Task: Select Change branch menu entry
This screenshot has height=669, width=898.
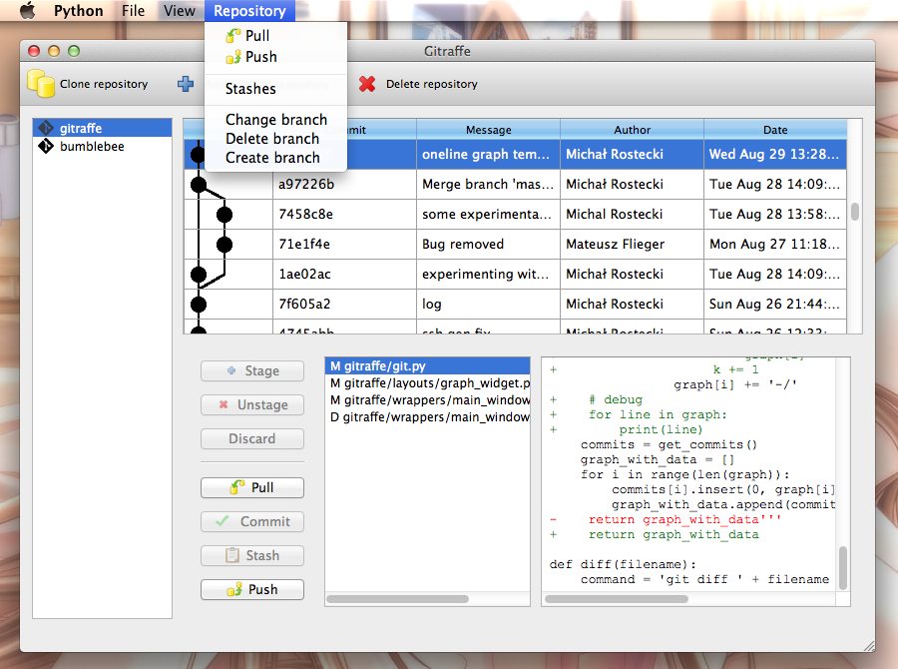Action: (275, 119)
